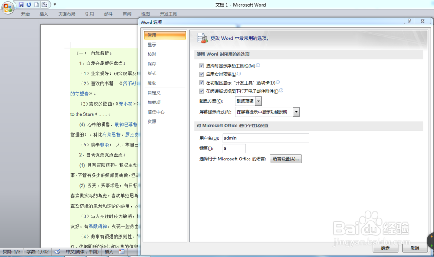
Task: Open the 开始 ribbon tab
Action: pos(25,14)
